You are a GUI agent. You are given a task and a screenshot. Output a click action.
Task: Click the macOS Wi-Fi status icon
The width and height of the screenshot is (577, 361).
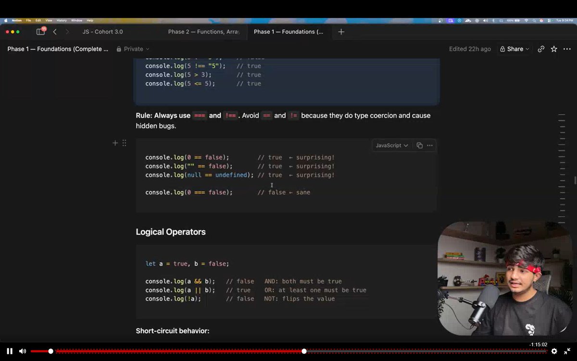[x=526, y=21]
